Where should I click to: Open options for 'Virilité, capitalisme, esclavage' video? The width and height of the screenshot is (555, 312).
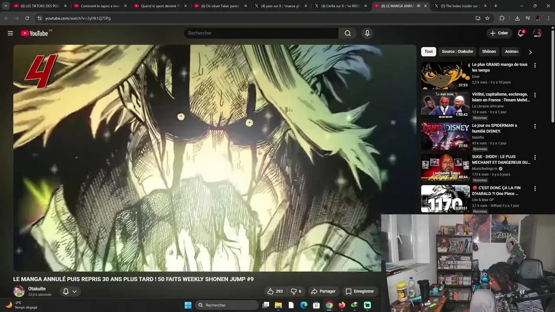pyautogui.click(x=535, y=95)
